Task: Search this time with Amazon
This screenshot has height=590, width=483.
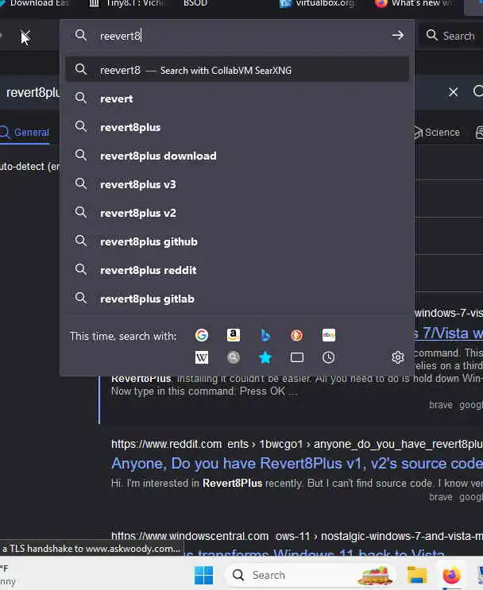Action: (234, 335)
